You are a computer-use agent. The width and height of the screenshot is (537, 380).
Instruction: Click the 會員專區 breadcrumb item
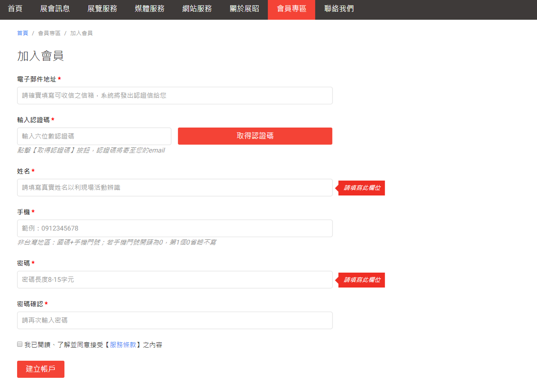point(49,33)
